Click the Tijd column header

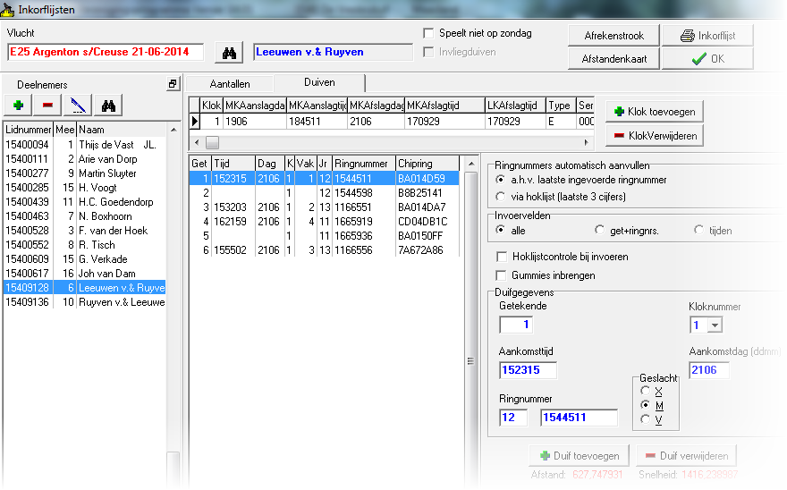coord(233,164)
